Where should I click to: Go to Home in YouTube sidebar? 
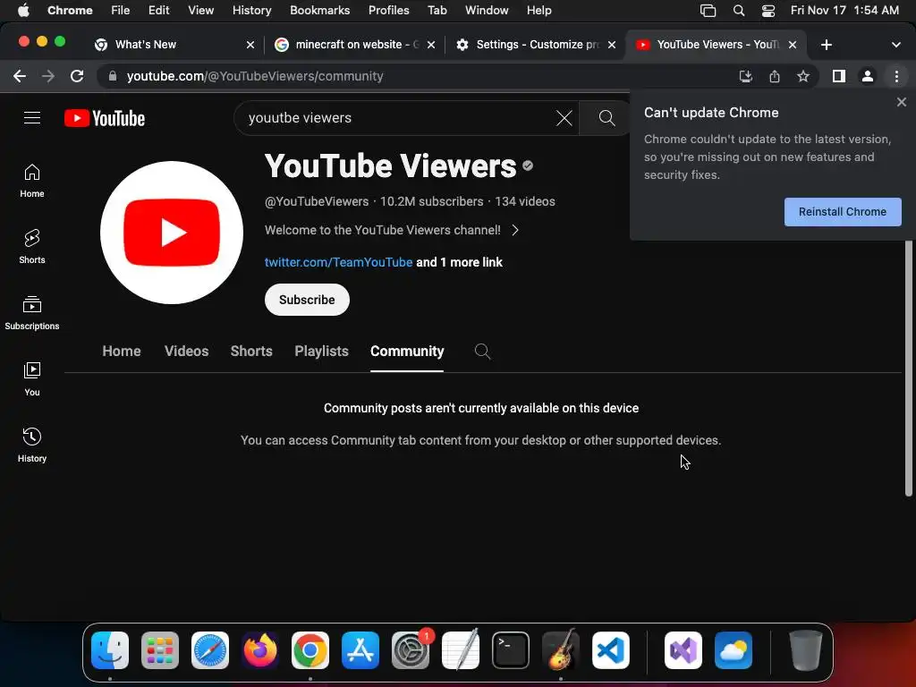[x=32, y=181]
